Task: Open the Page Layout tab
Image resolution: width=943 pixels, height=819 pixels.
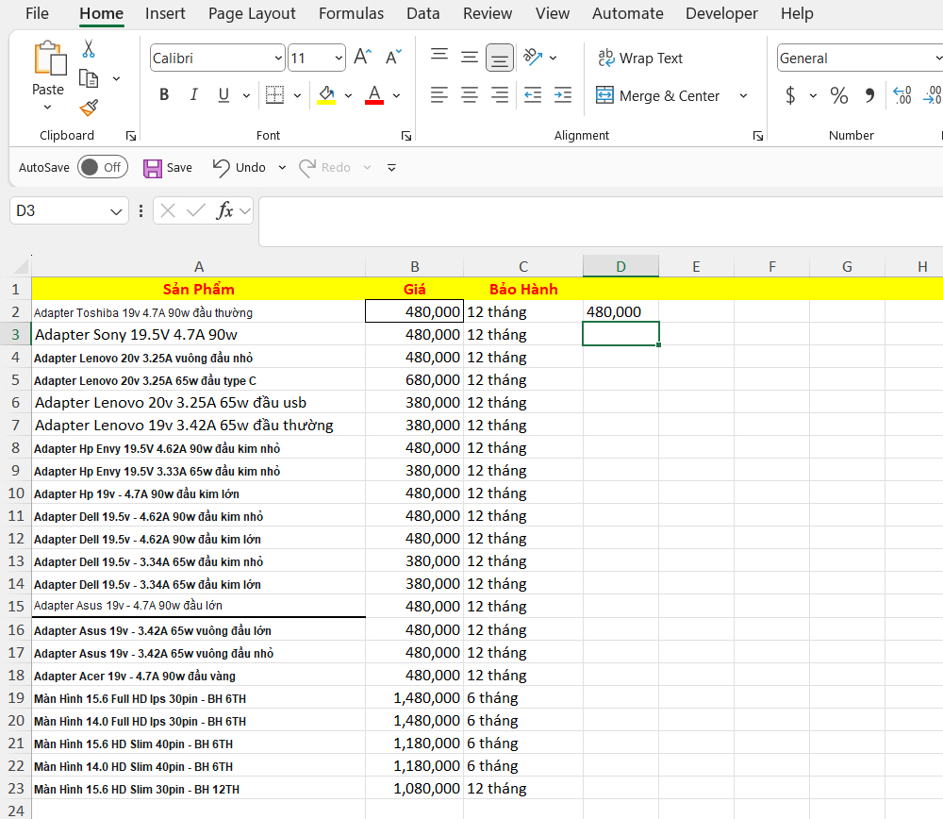Action: click(x=252, y=13)
